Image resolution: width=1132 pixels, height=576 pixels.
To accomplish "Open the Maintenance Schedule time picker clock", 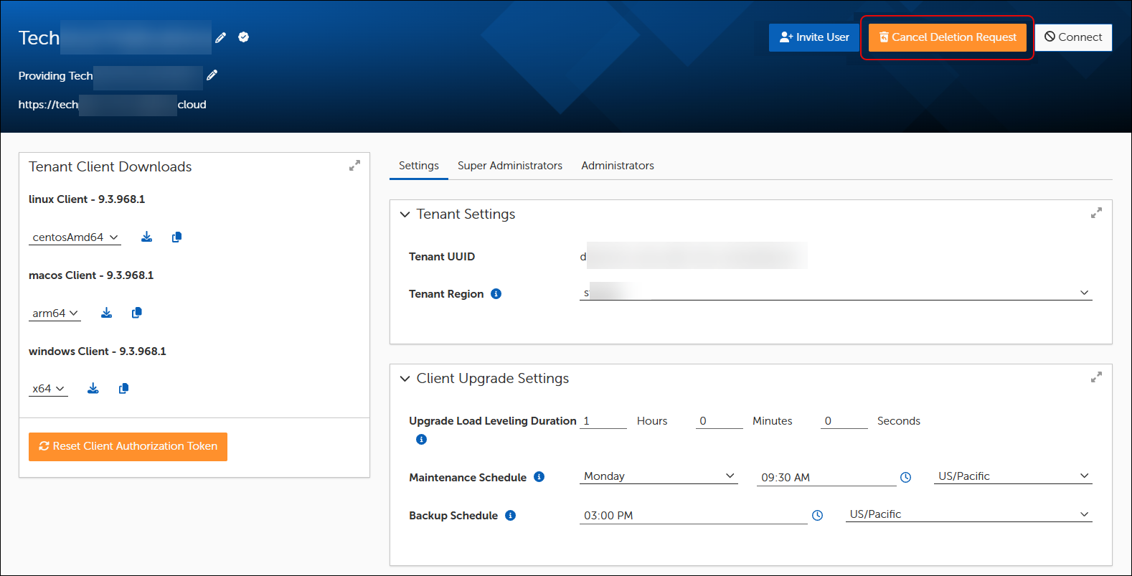I will pyautogui.click(x=906, y=477).
